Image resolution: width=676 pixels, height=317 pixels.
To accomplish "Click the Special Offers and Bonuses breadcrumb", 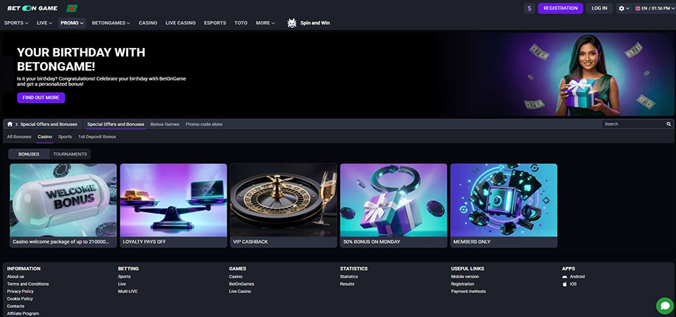I will 49,124.
